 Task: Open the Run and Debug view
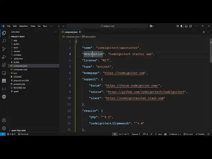point(4,57)
